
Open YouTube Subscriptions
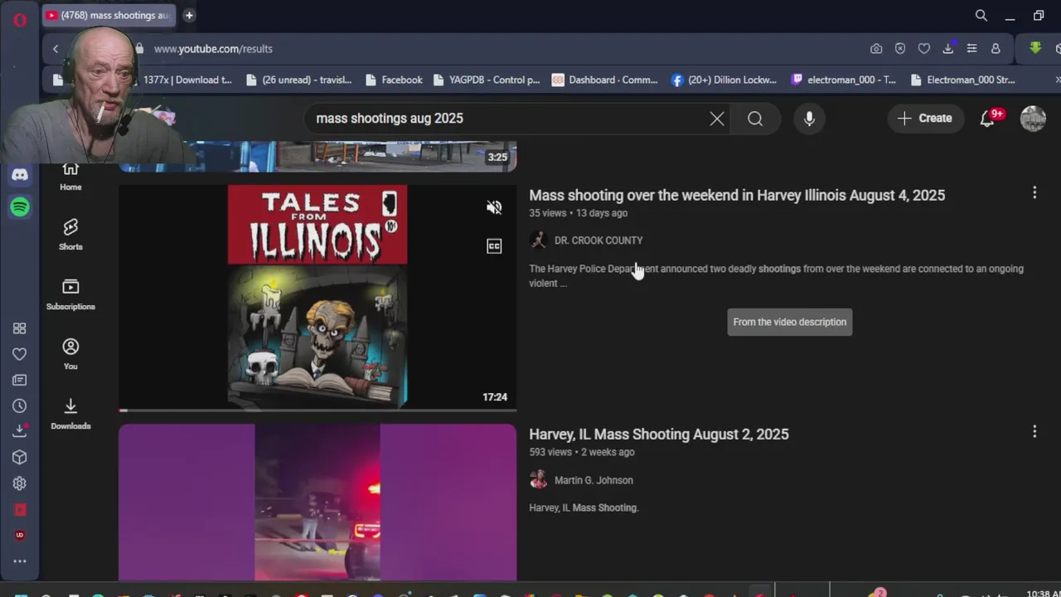click(70, 294)
